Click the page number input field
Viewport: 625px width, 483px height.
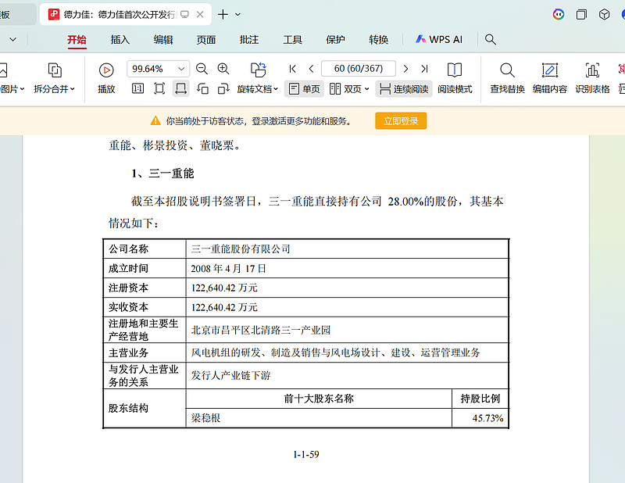tap(358, 69)
